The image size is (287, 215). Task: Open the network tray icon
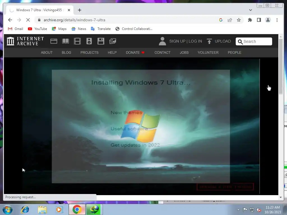pos(252,210)
